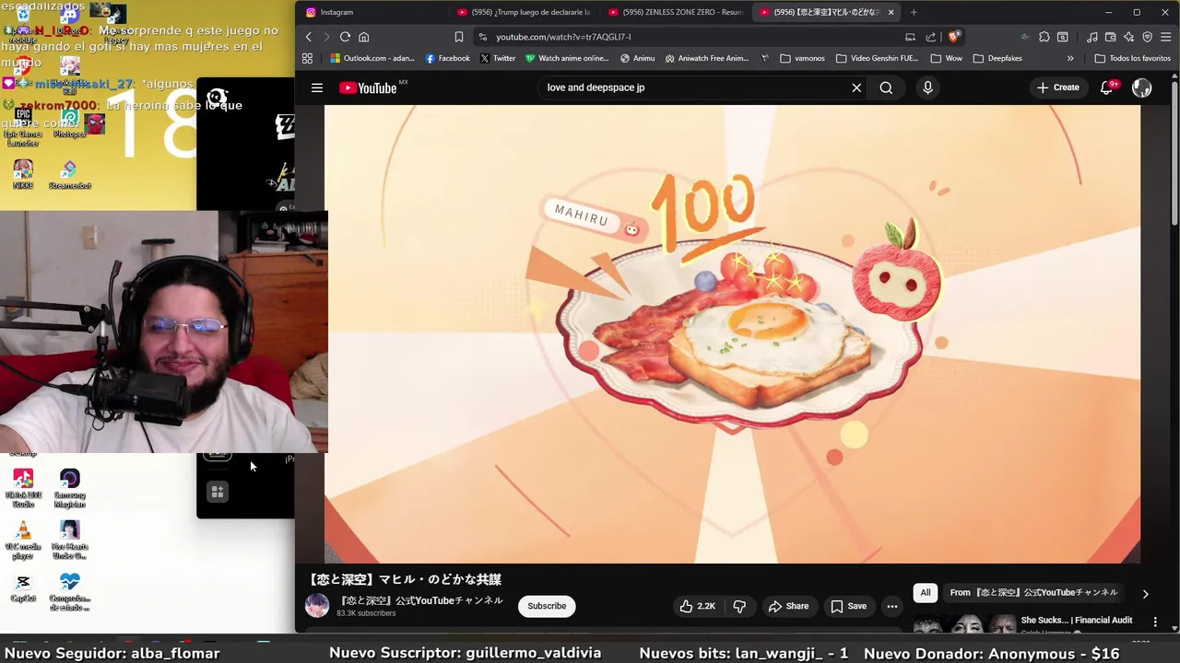Screen dimensions: 1180x663
Task: Click the add-widgets grid icon in the black panel
Action: click(218, 492)
